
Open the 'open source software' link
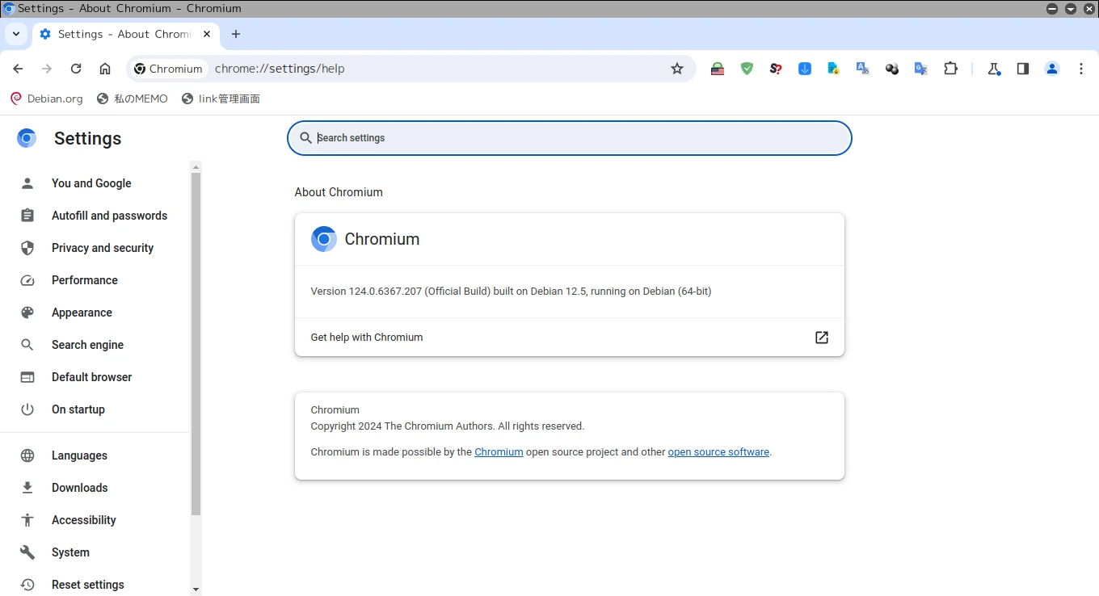[718, 452]
